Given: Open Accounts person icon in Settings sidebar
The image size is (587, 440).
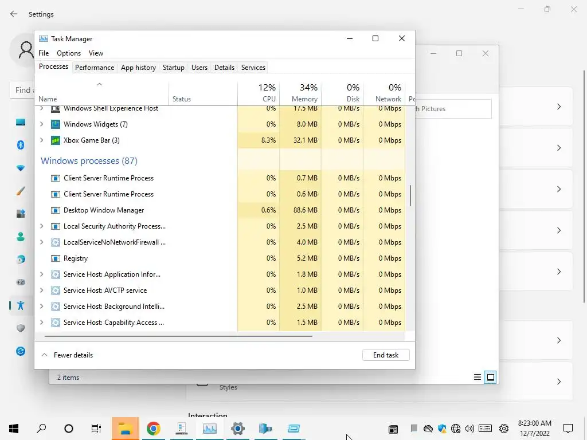Looking at the screenshot, I should click(x=21, y=237).
